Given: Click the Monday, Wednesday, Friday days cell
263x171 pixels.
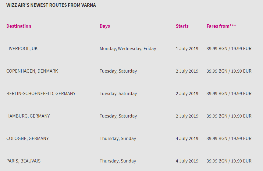Looking at the screenshot, I should point(128,49).
